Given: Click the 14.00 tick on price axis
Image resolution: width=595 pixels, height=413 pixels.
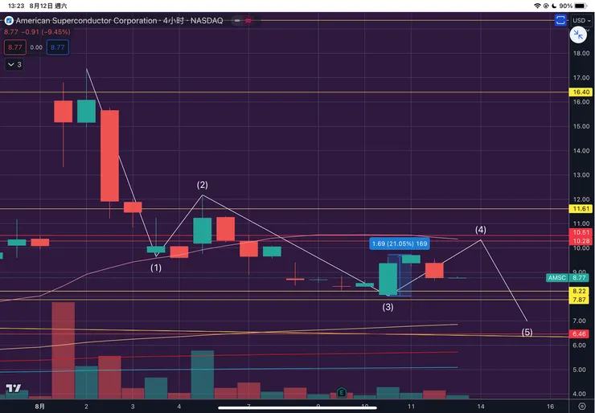Looking at the screenshot, I should coord(581,150).
